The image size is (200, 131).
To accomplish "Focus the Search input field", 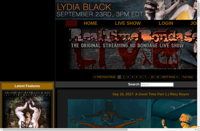I will click(x=157, y=84).
